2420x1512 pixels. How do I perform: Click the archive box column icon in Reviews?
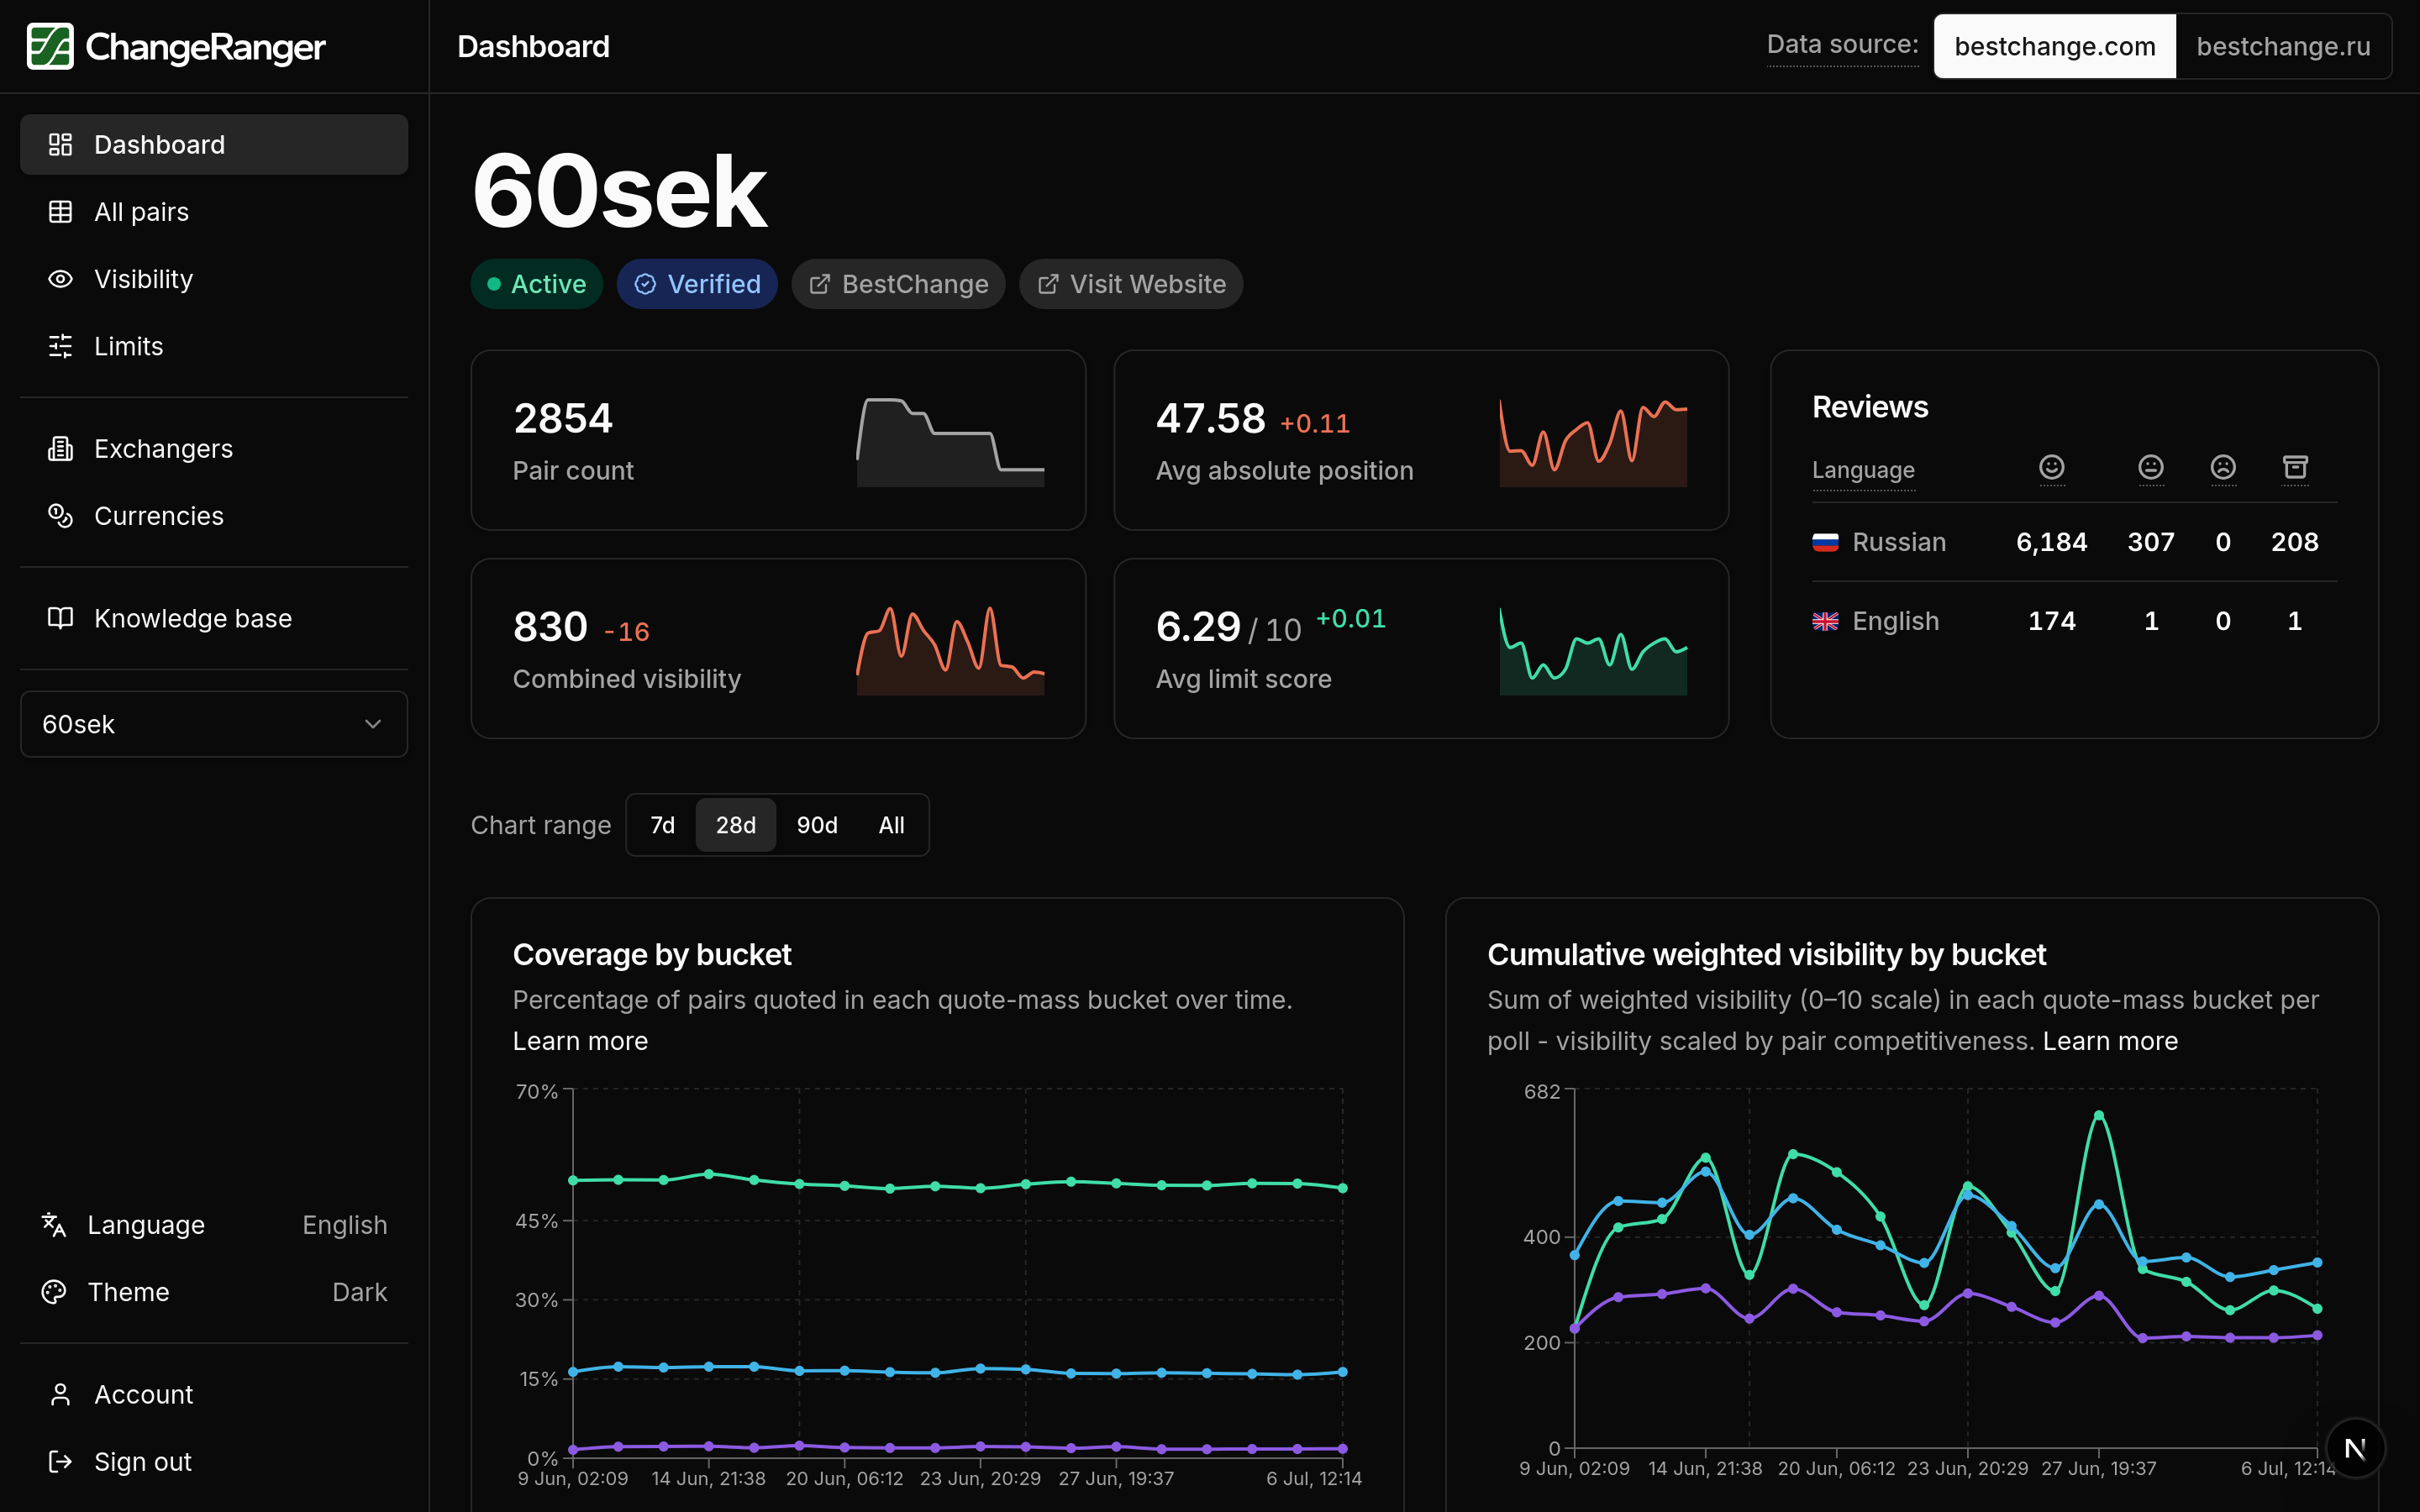[2294, 467]
